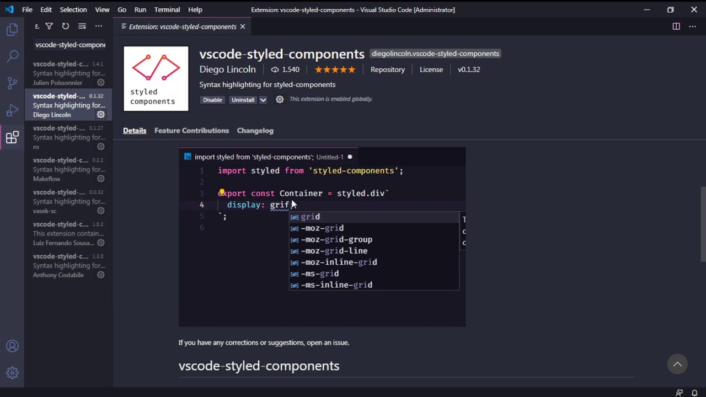Screen dimensions: 706x397
Task: Click the extensions search input field
Action: click(70, 45)
